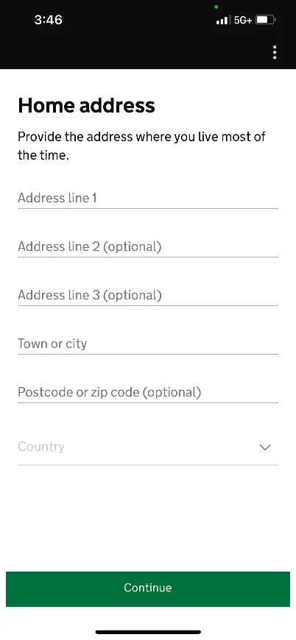Tap the green privacy indicator dot

[216, 7]
